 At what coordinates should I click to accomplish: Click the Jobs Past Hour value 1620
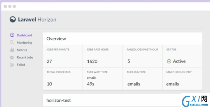(x=92, y=61)
